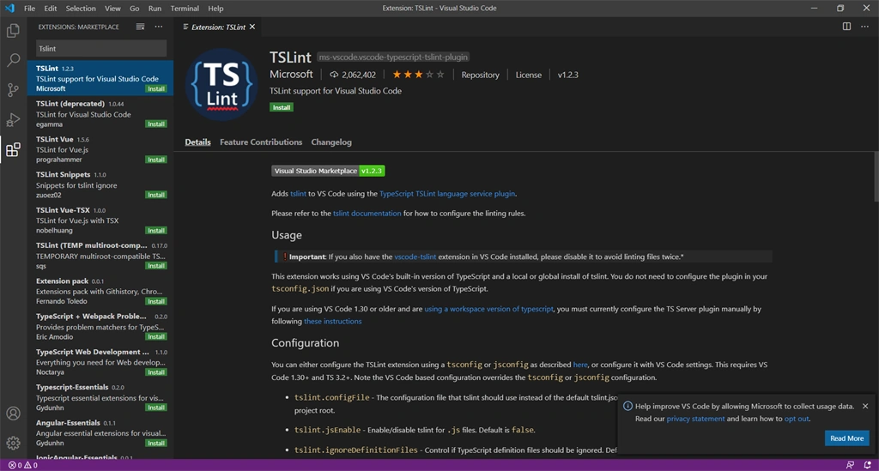Install the Typescript-Essentials extension
Screen dimensions: 879x471
point(156,408)
